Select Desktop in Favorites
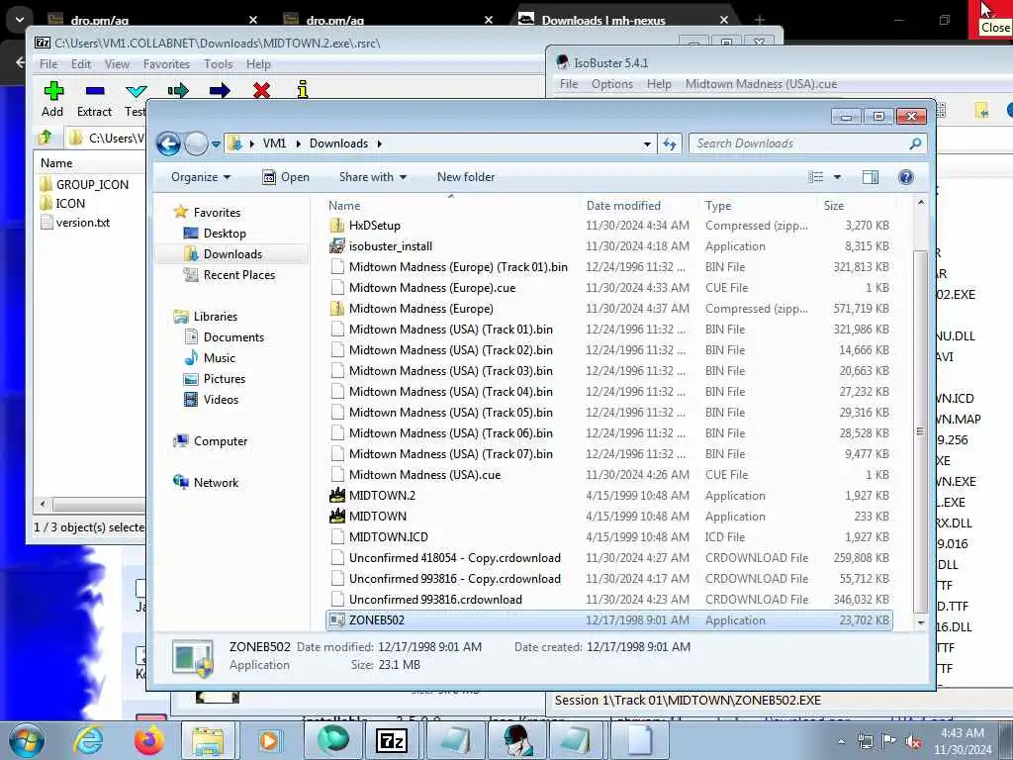The width and height of the screenshot is (1013, 760). click(225, 234)
